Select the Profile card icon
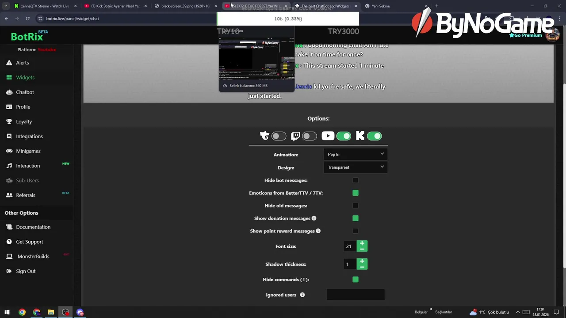Image resolution: width=566 pixels, height=318 pixels. [9, 107]
